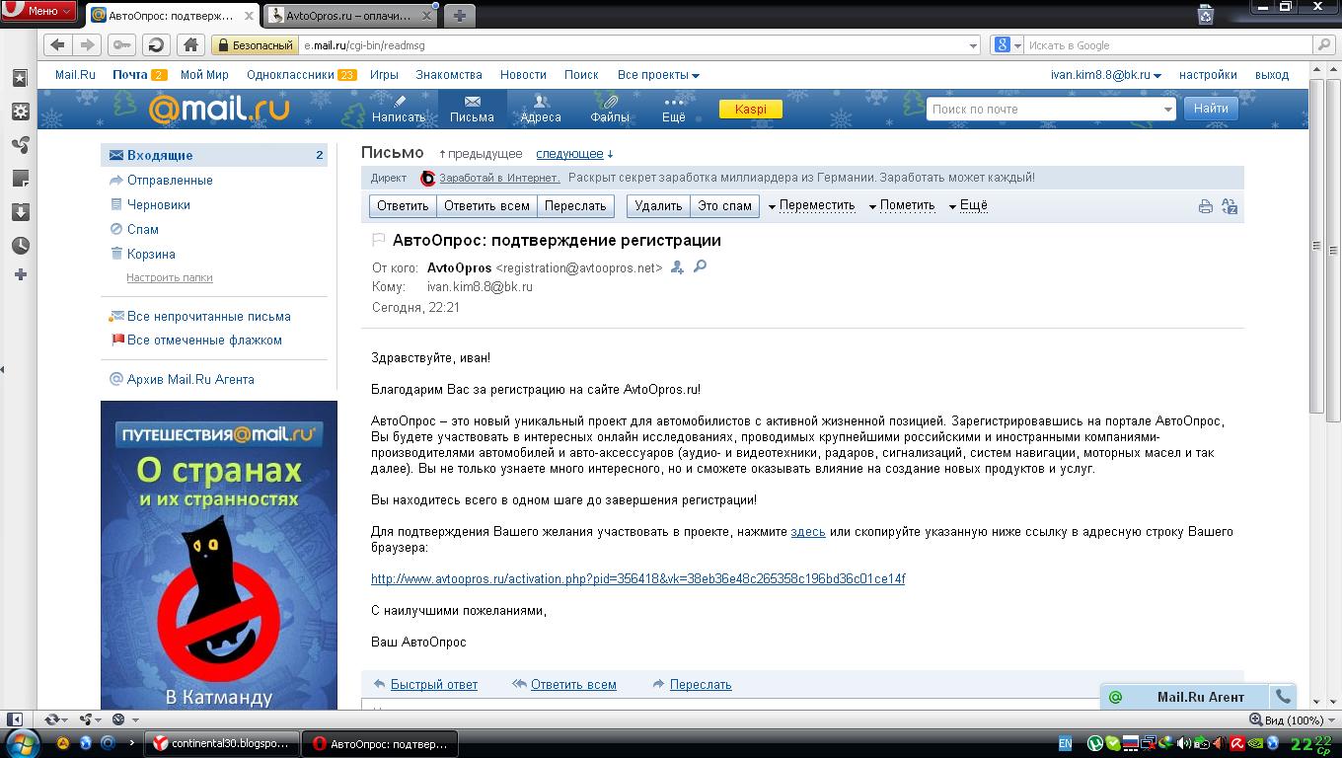The height and width of the screenshot is (758, 1342).
Task: Toggle the flag next to the subject
Action: pyautogui.click(x=378, y=240)
